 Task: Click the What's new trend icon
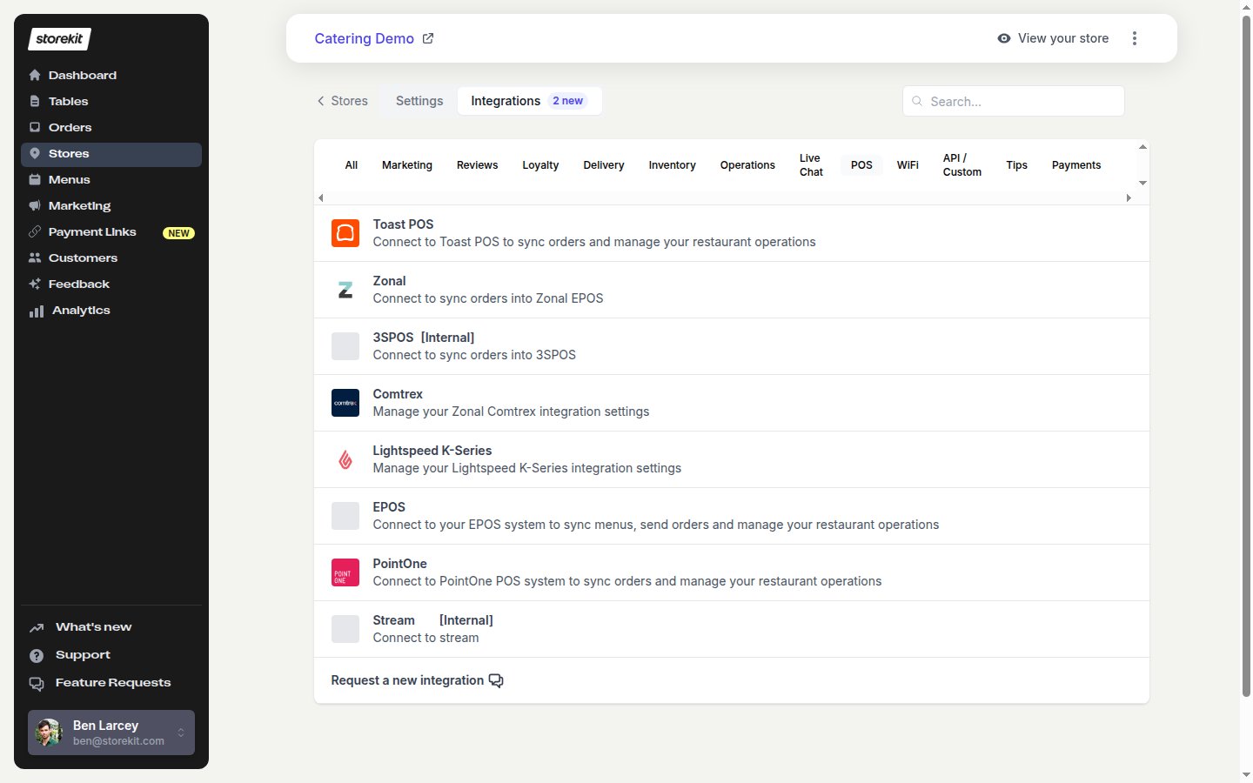click(37, 627)
